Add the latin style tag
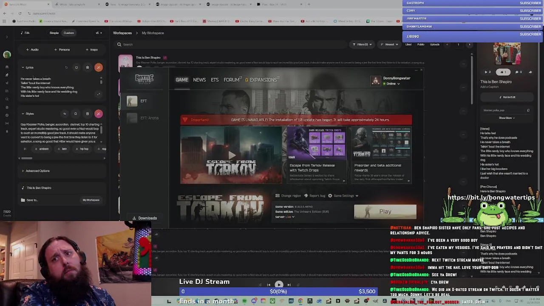 (62, 149)
